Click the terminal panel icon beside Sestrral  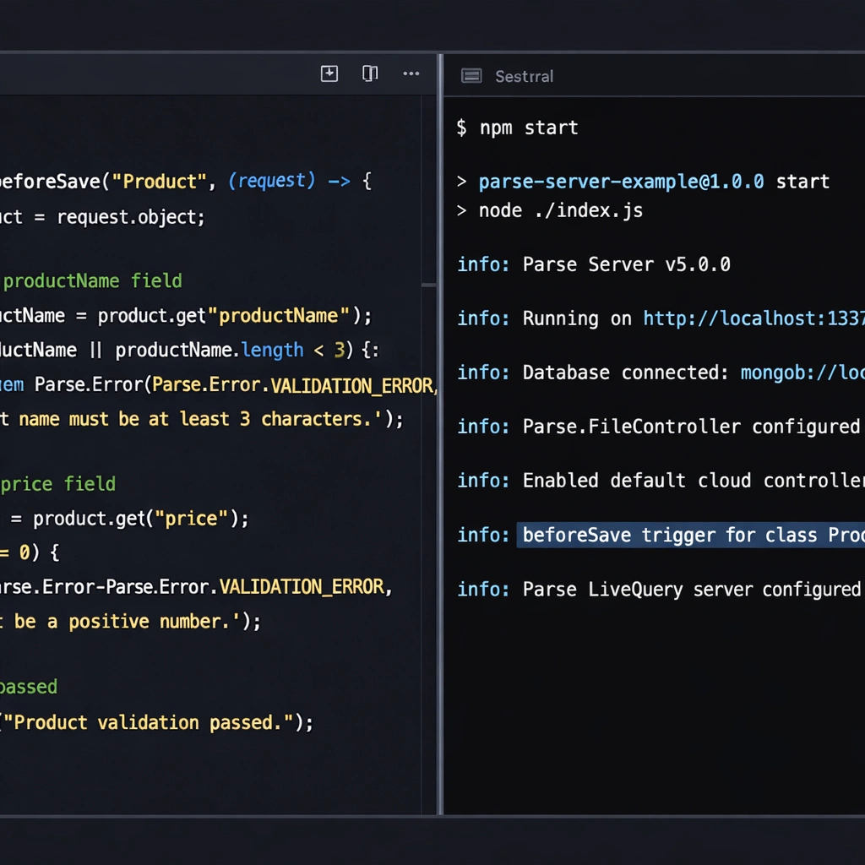point(471,76)
